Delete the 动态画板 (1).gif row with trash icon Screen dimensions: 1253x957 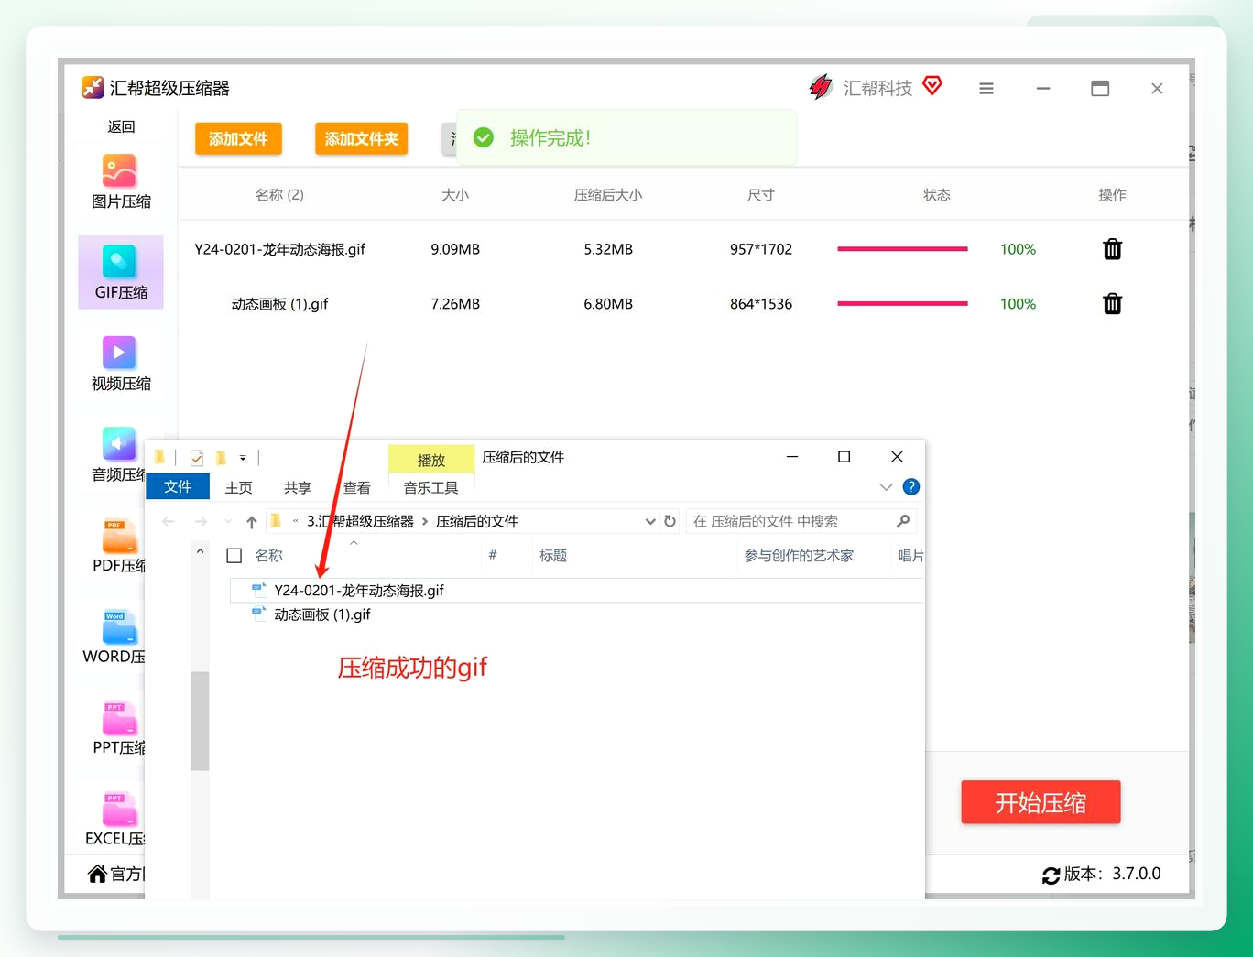tap(1112, 304)
